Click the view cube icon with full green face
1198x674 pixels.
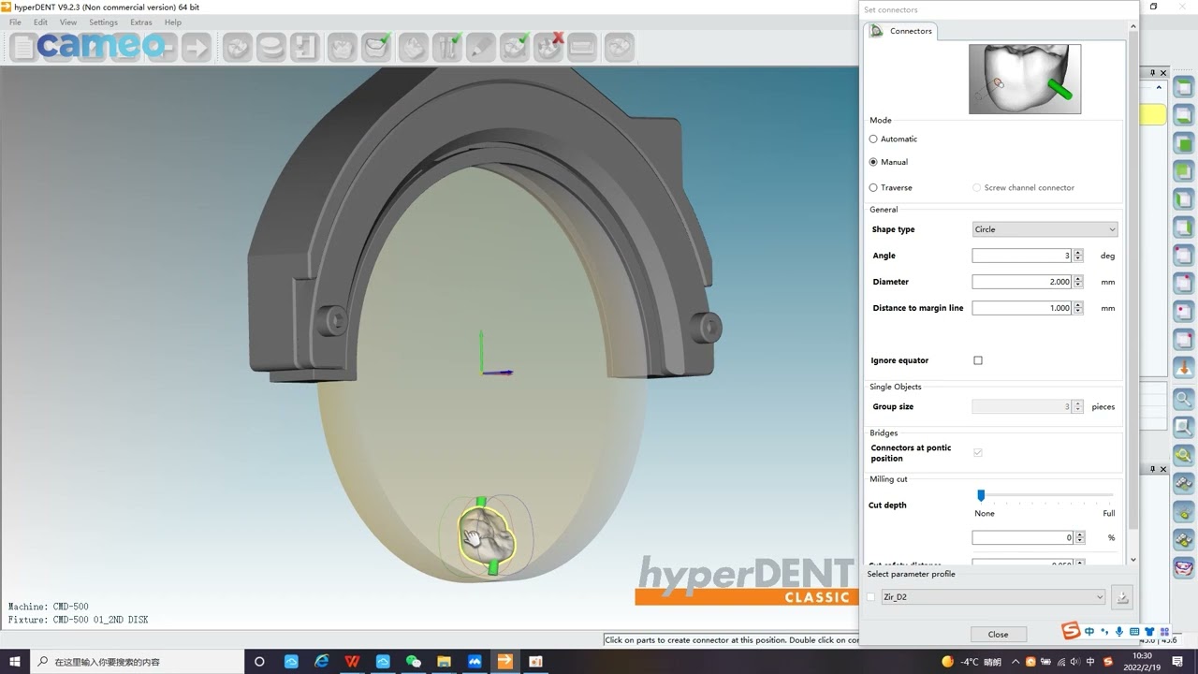pyautogui.click(x=1184, y=143)
